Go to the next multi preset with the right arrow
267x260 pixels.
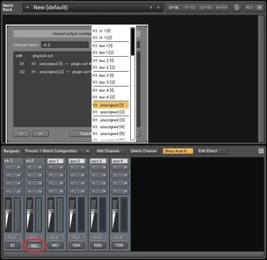pos(158,7)
